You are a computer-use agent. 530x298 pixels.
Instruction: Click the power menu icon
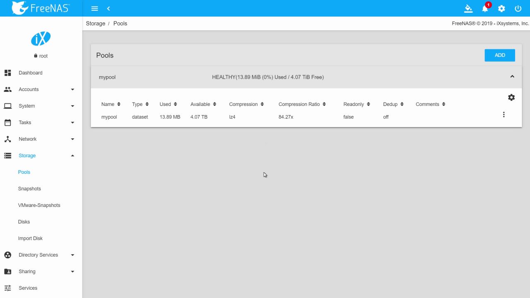pos(518,8)
